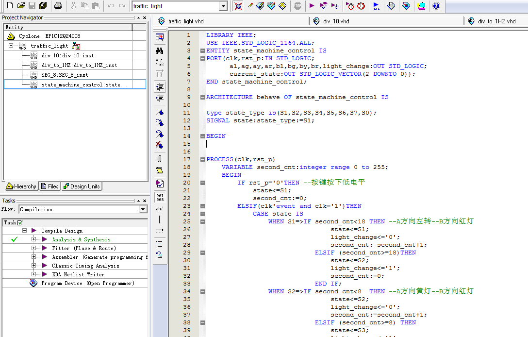Open the Programmer tool from toolbar
This screenshot has width=528, height=337.
(x=406, y=6)
